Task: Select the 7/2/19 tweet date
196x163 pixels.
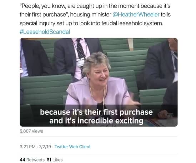Action: click(45, 147)
